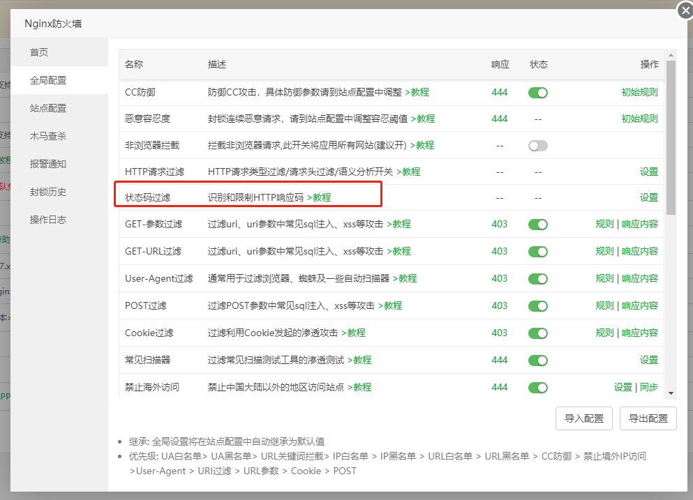Click the 响应 column header
693x500 pixels.
[x=500, y=64]
